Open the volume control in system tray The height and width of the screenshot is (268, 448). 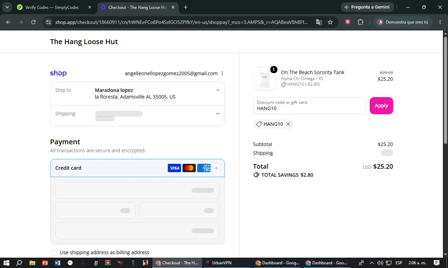(380, 263)
